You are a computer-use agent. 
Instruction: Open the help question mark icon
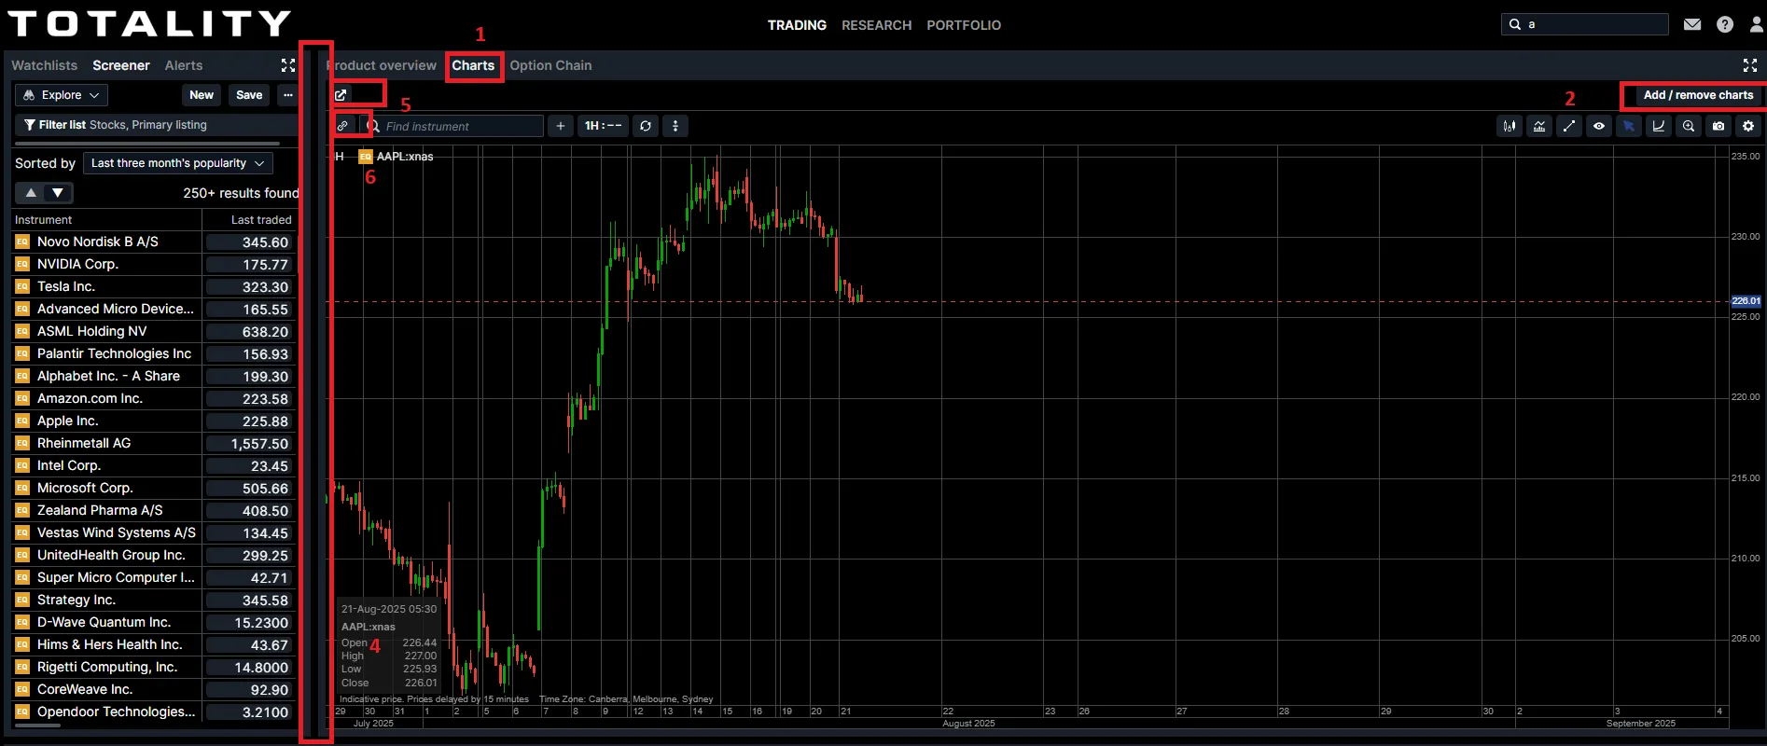1725,24
